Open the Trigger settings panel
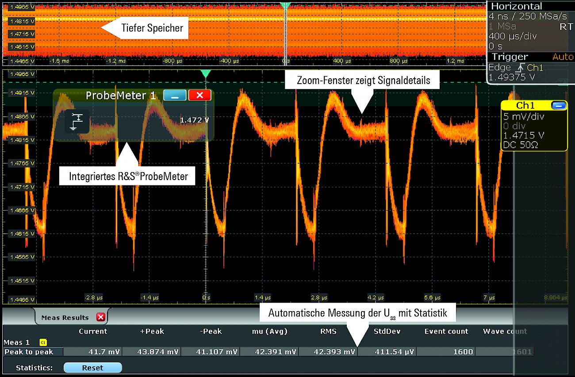Image resolution: width=575 pixels, height=377 pixels. point(510,57)
